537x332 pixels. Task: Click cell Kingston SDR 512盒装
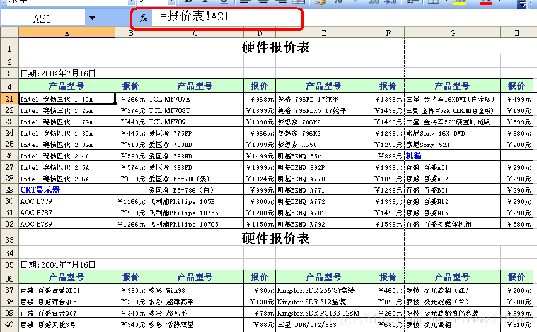point(323,302)
